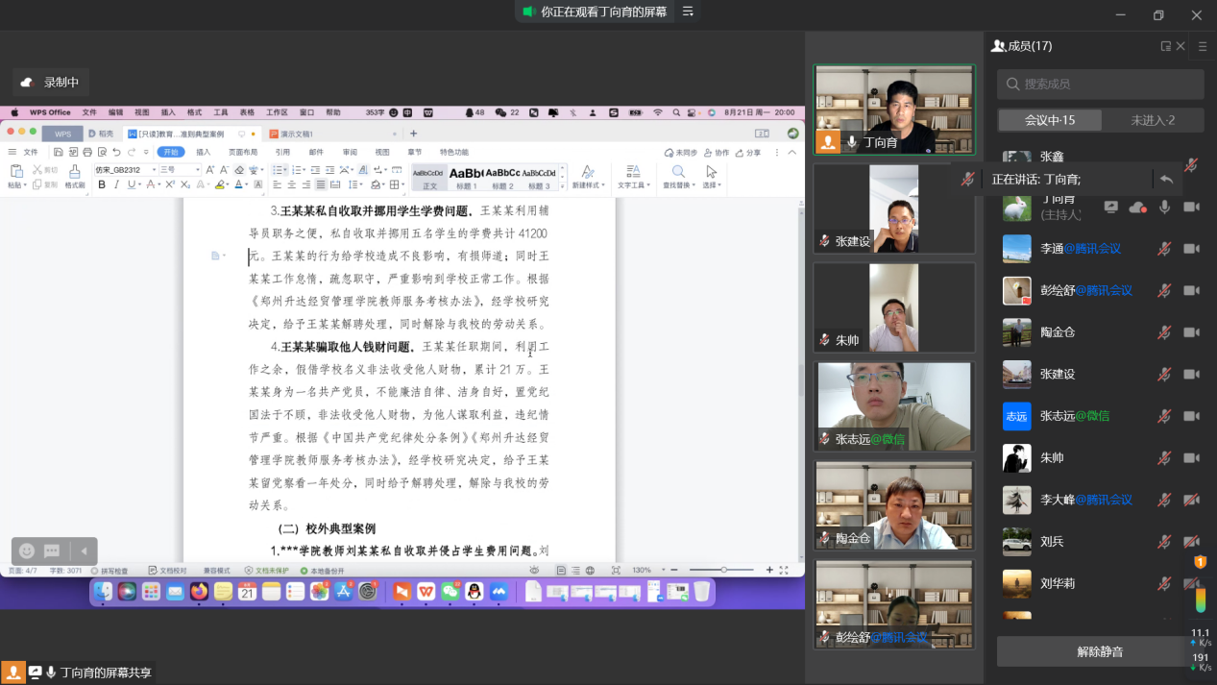
Task: Click the 搜索成员 search field
Action: pyautogui.click(x=1100, y=85)
